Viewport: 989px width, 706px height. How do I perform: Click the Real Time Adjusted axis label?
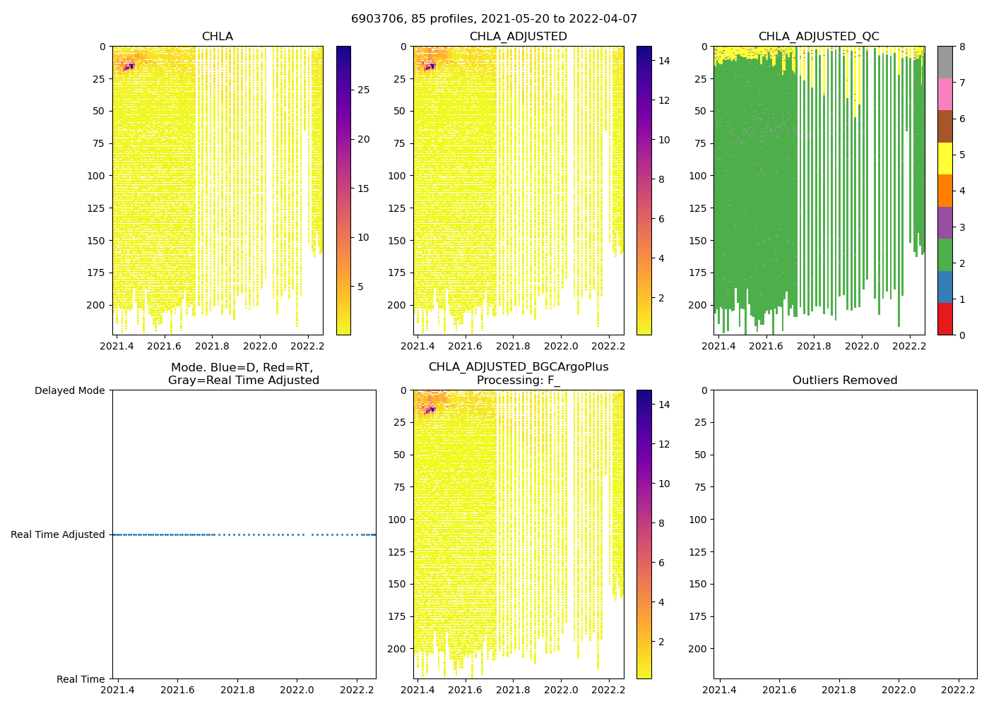pyautogui.click(x=58, y=534)
